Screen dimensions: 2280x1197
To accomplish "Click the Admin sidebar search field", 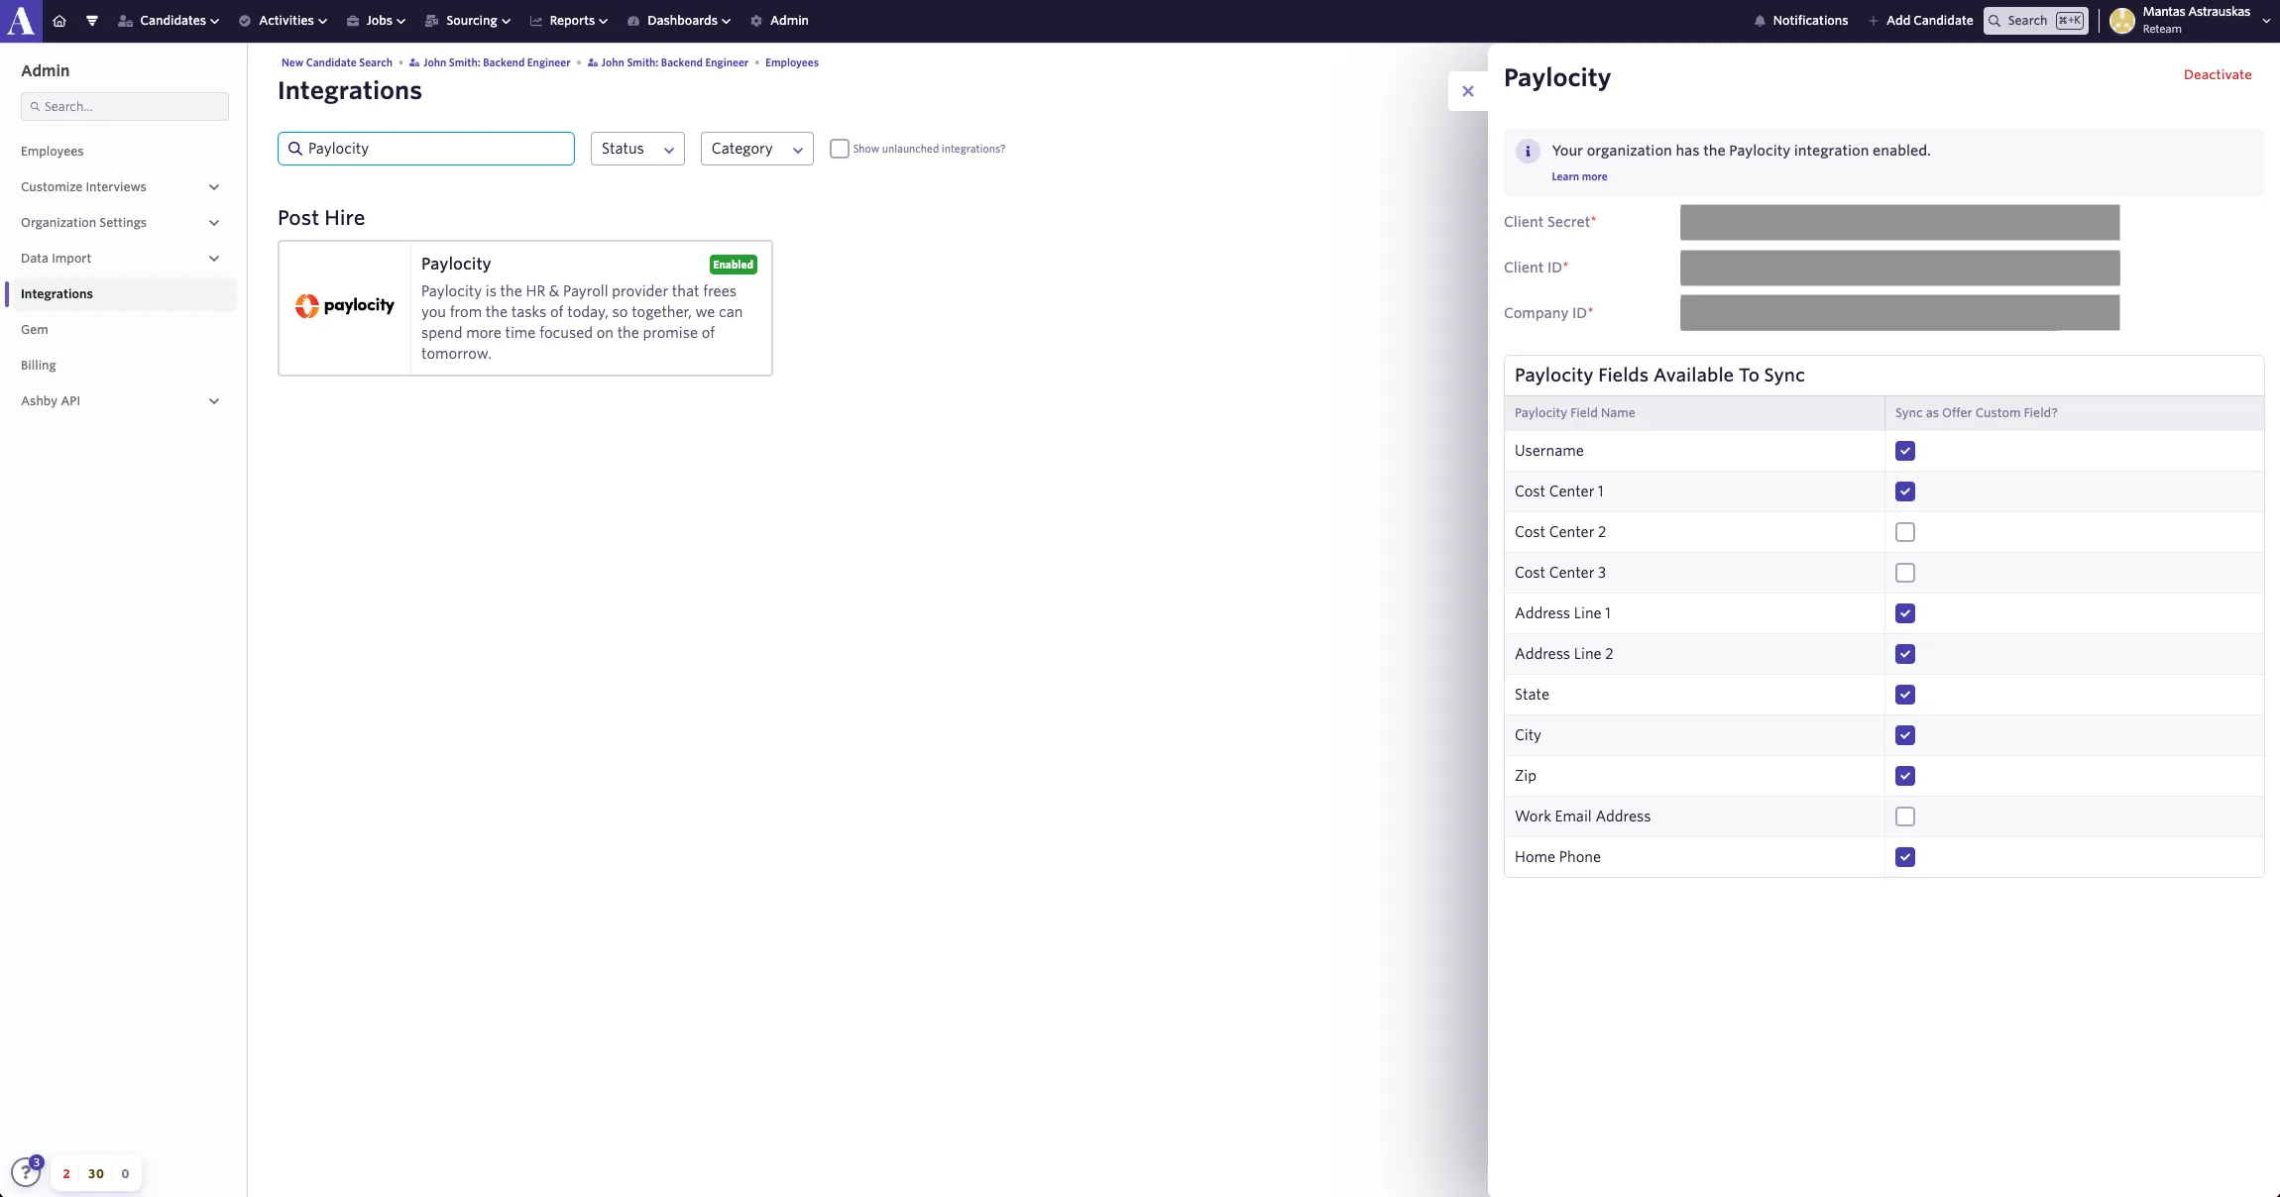I will coord(125,107).
